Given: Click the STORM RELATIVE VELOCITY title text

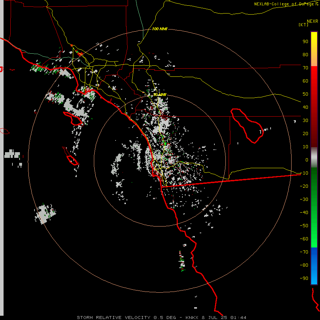Looking at the screenshot, I should coord(114,318).
